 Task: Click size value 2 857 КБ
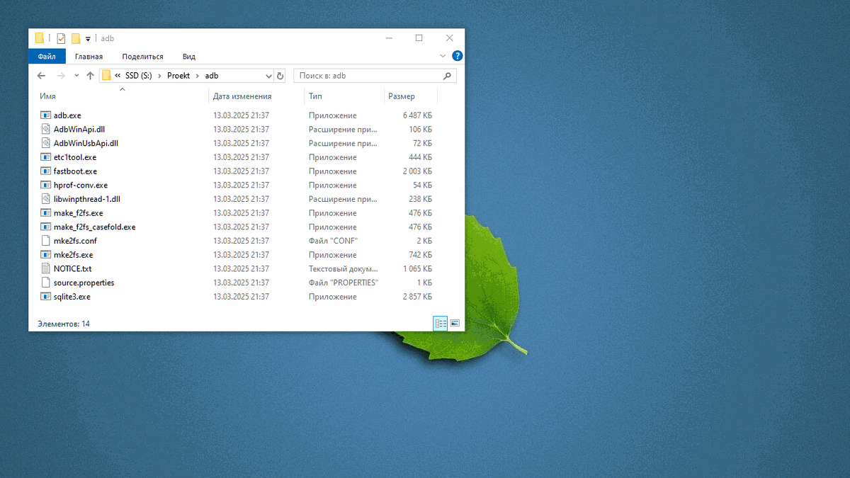point(417,297)
